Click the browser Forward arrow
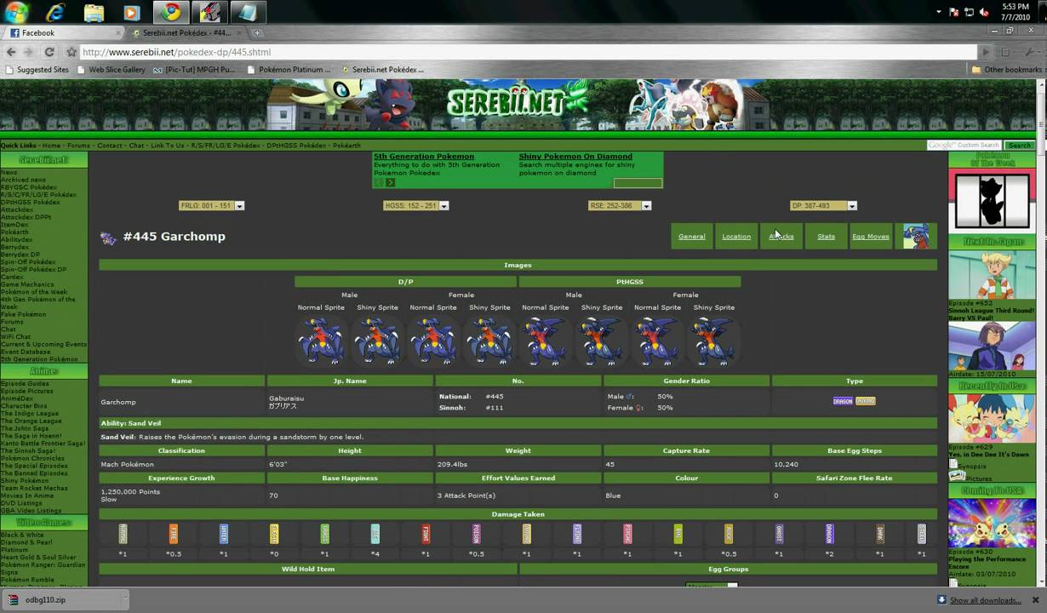The image size is (1047, 613). pos(30,52)
